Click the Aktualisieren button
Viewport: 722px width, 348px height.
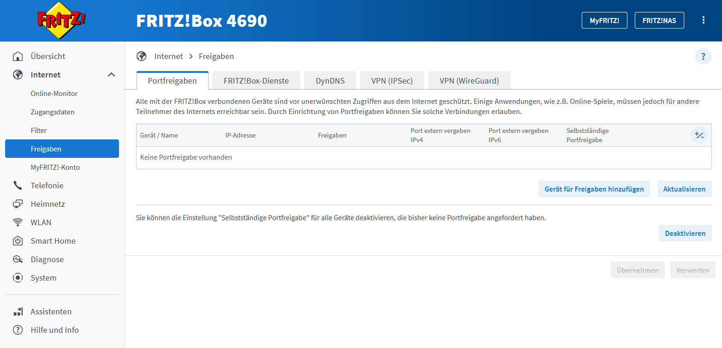point(684,189)
